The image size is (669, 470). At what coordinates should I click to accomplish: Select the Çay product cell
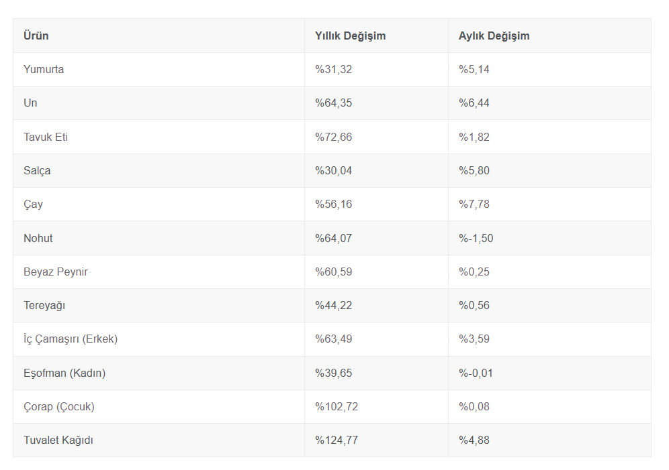tap(33, 204)
